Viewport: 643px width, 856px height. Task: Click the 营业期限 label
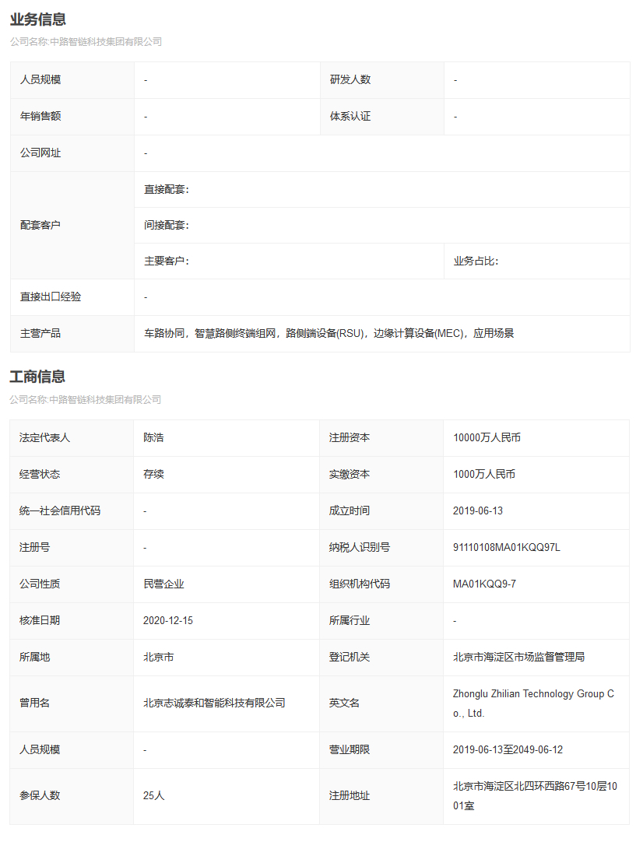(x=350, y=749)
